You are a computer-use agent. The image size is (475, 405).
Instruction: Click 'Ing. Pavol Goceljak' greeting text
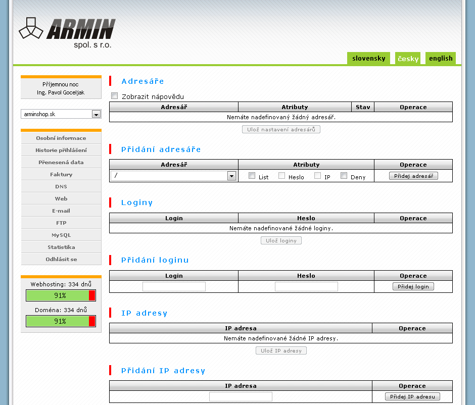click(x=61, y=92)
